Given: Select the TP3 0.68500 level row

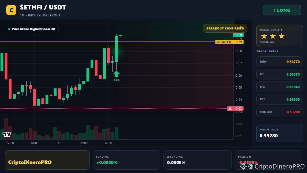Looking at the screenshot, I should pos(280,99).
